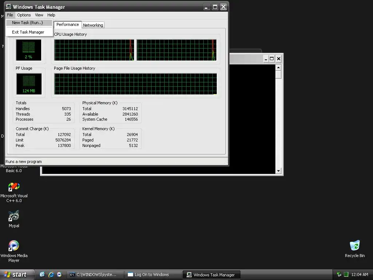373x280 pixels.
Task: Click Kernel Memory Total 26904
Action: click(132, 135)
